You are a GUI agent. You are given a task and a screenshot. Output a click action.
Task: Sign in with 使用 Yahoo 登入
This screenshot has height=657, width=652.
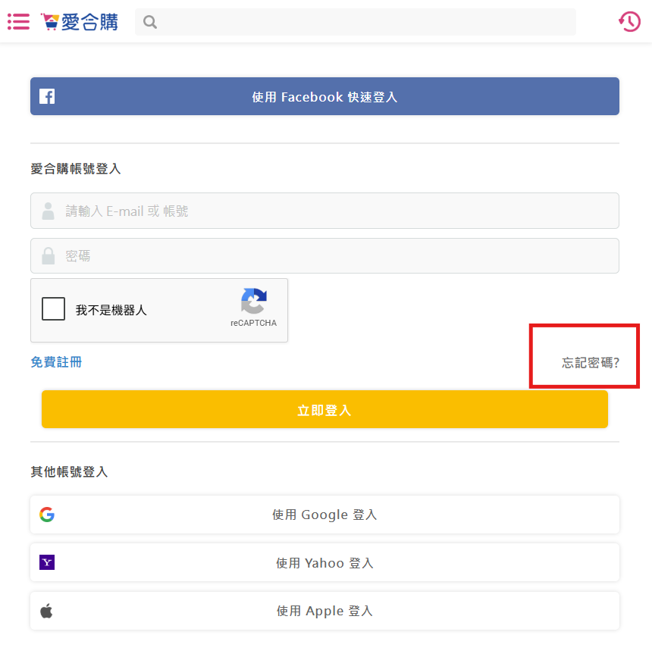point(324,562)
